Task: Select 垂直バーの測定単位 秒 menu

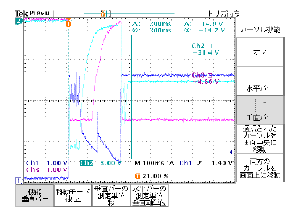Action: click(111, 195)
